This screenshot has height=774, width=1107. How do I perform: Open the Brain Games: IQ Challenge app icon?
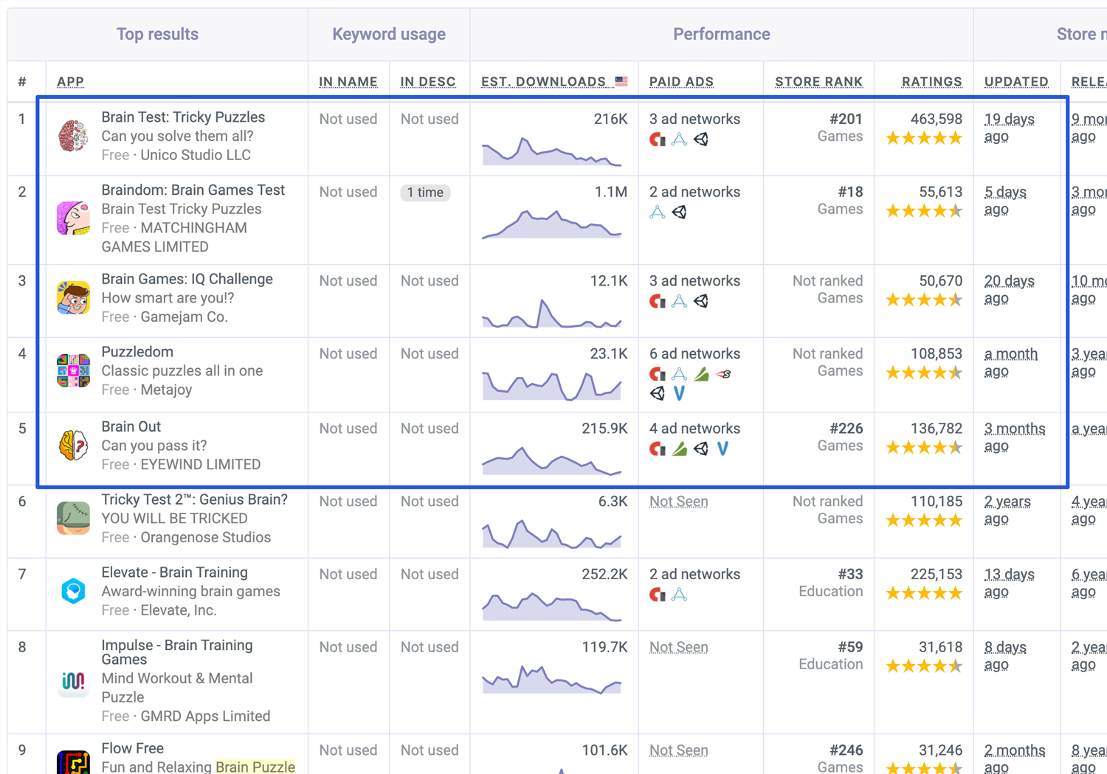(73, 298)
